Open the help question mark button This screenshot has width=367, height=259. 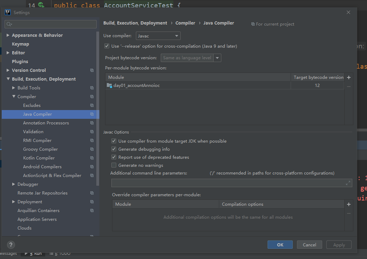[11, 245]
